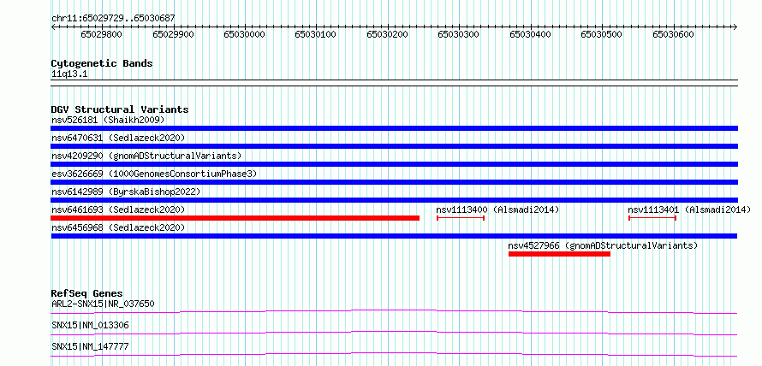Open variant nsv4209290 (gnomADStructuralVariants) label
The image size is (762, 366).
click(146, 156)
